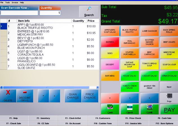
Task: Select the Diet Pepsi row
Action: (x=50, y=40)
